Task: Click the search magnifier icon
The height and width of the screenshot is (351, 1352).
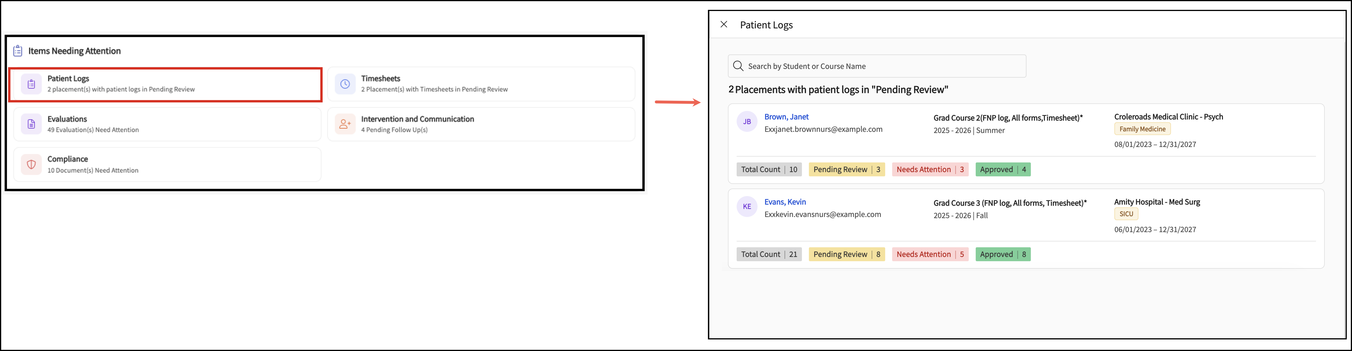Action: click(x=738, y=66)
